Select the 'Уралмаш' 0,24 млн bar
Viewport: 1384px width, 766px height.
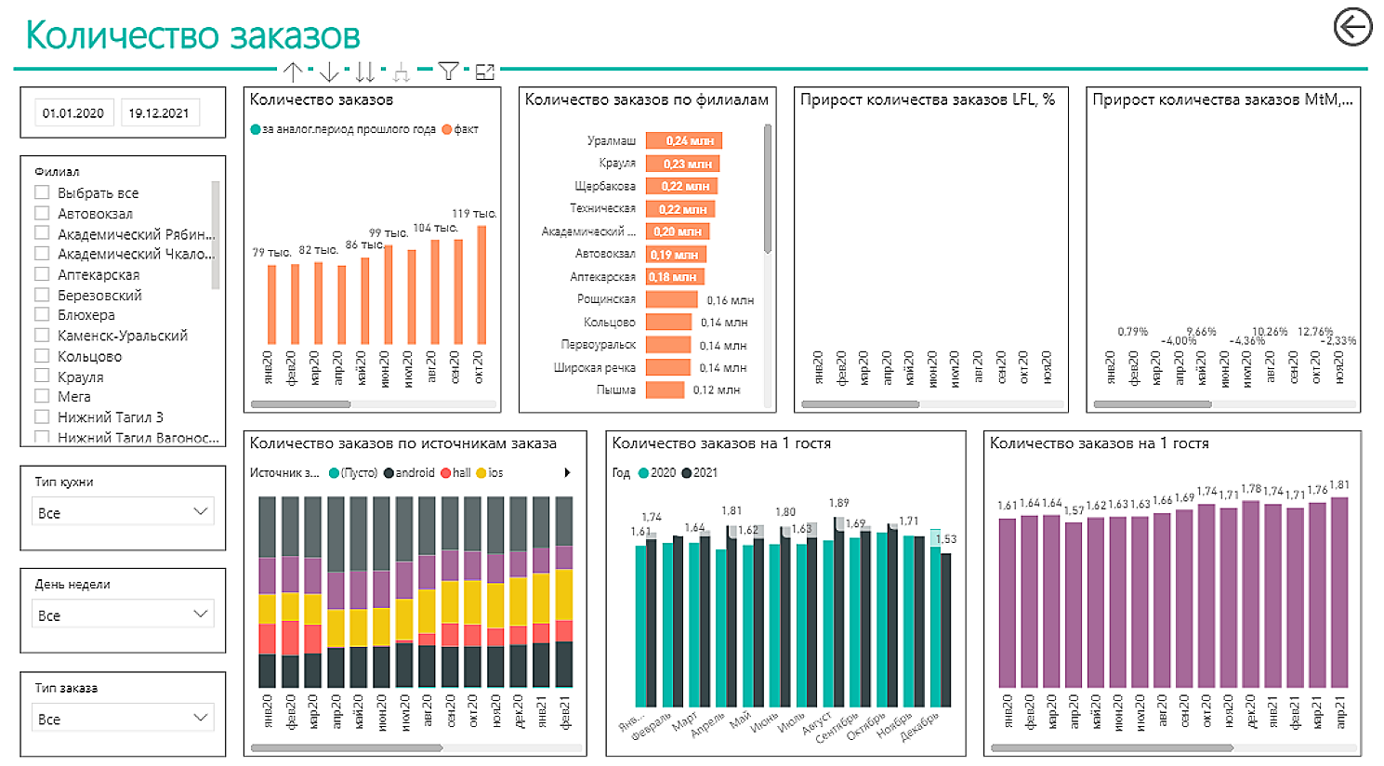click(x=683, y=141)
